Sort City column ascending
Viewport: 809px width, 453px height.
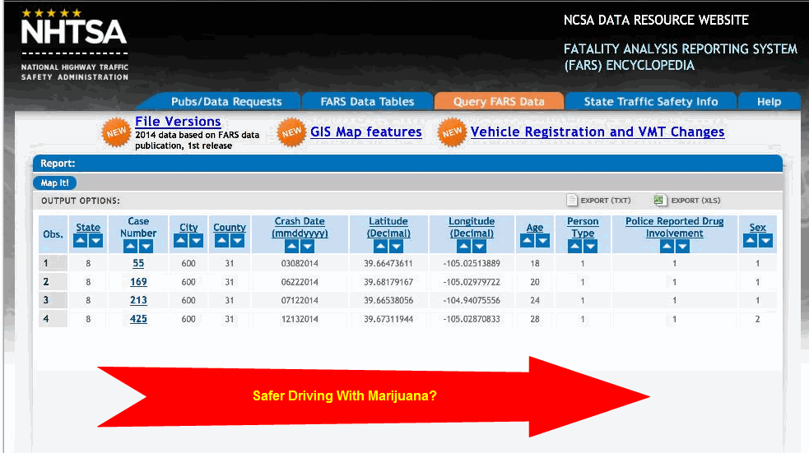point(180,241)
